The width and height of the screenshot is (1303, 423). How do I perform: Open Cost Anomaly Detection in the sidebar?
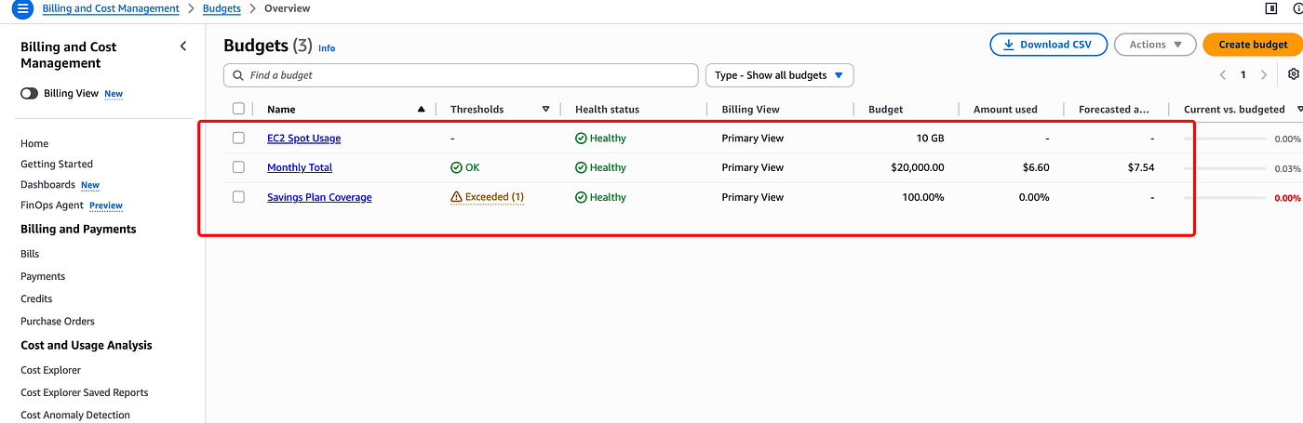(x=75, y=415)
